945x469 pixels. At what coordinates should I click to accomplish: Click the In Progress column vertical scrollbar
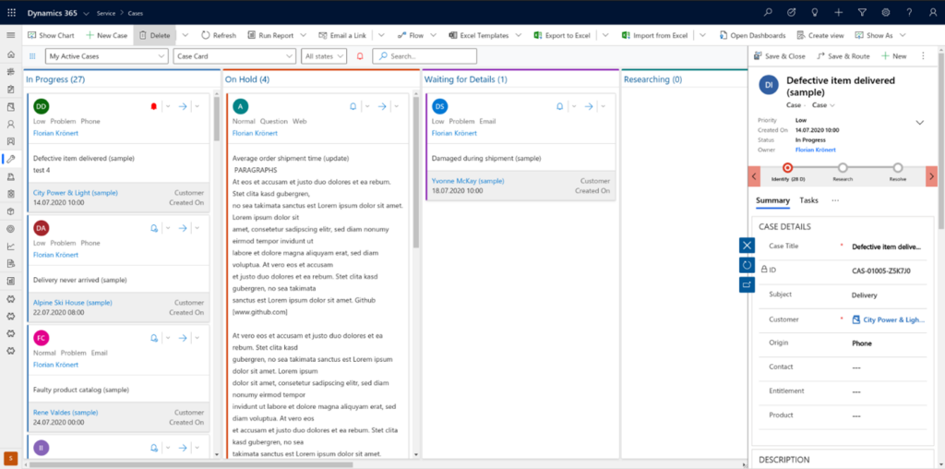(x=216, y=117)
